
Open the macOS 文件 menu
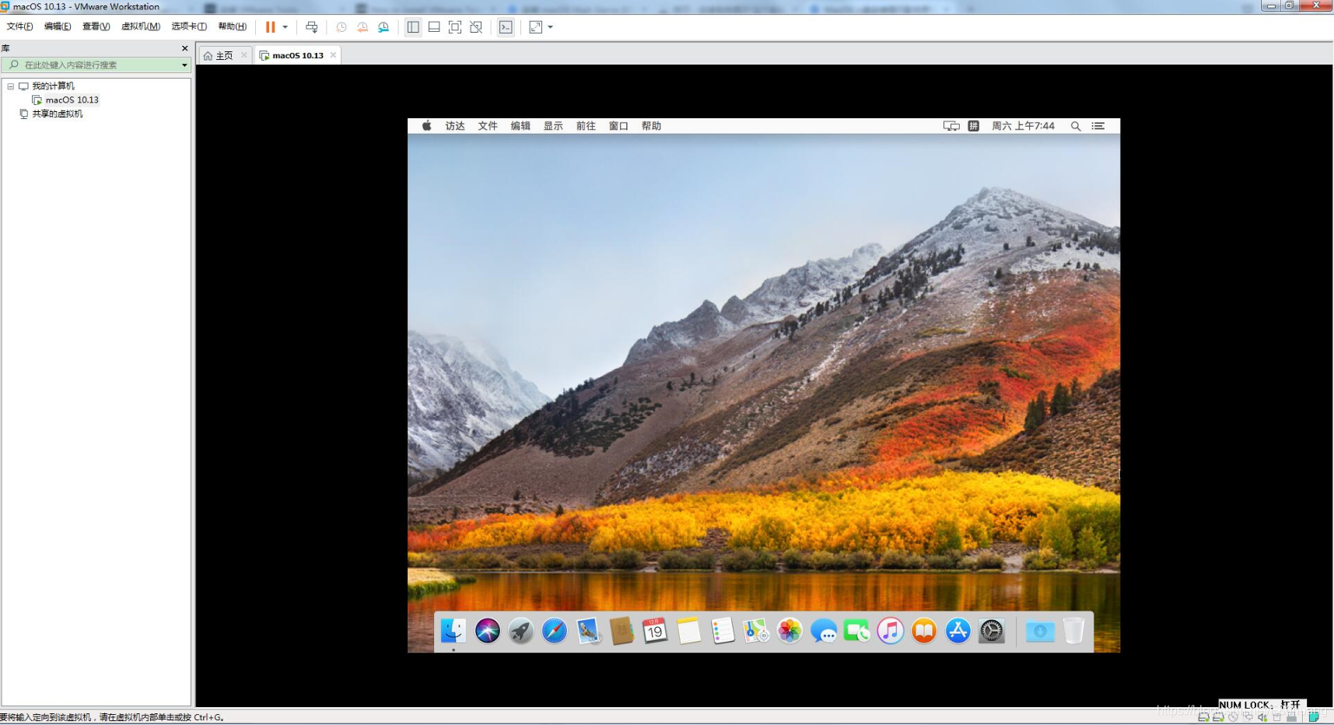pyautogui.click(x=488, y=126)
